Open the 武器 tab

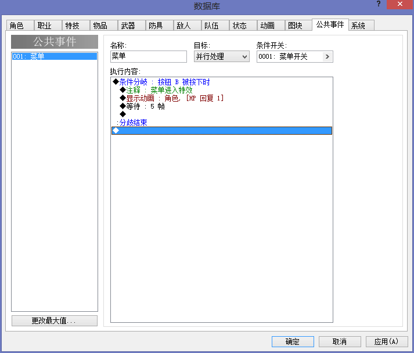(x=132, y=26)
